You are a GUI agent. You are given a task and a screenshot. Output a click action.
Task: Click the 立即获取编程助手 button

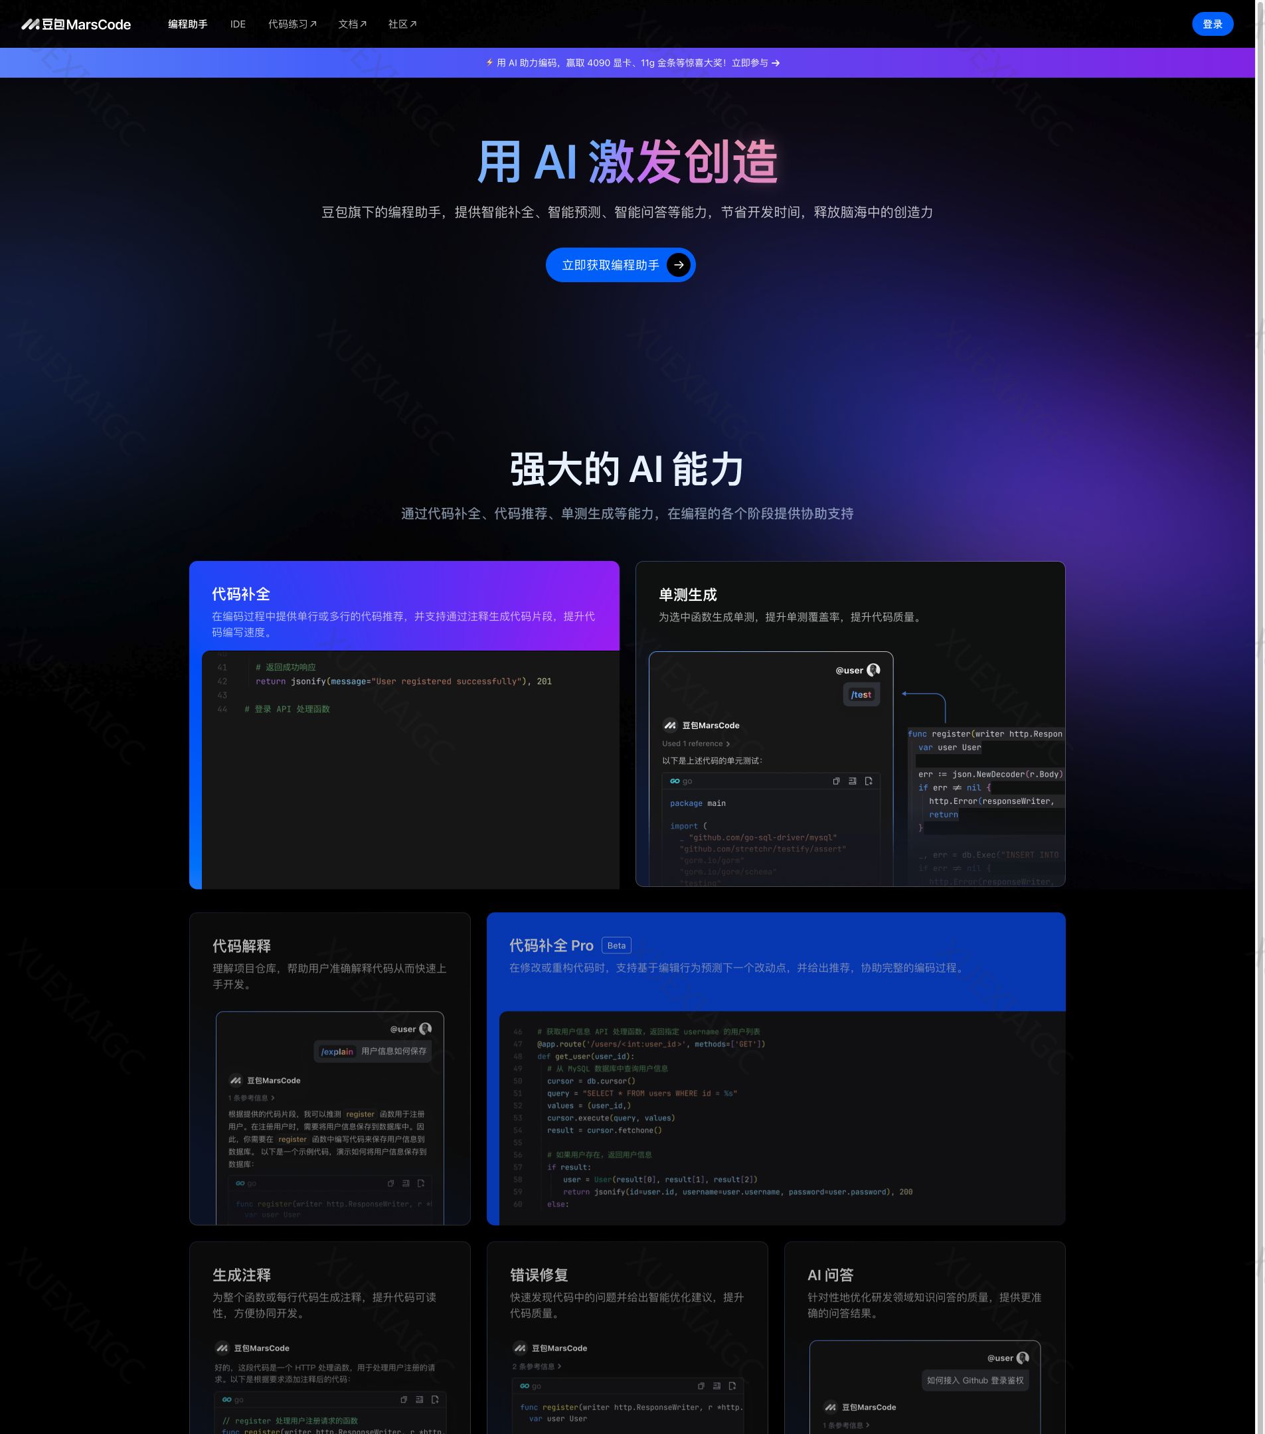coord(620,265)
